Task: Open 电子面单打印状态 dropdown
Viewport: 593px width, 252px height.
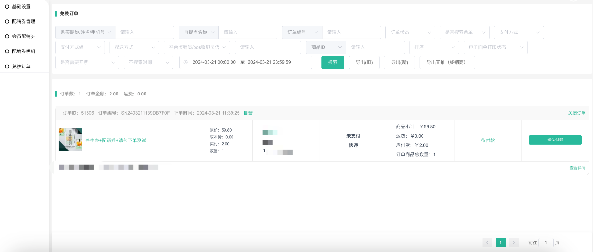Action: (495, 47)
